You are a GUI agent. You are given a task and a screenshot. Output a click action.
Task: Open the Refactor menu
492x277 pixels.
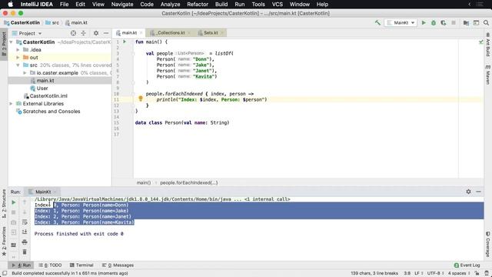[198, 5]
